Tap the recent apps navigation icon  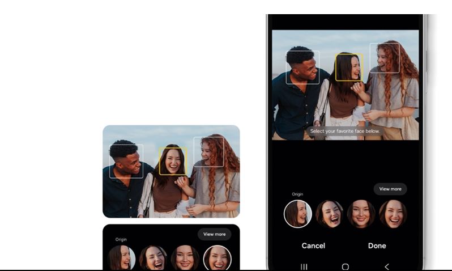tap(304, 266)
